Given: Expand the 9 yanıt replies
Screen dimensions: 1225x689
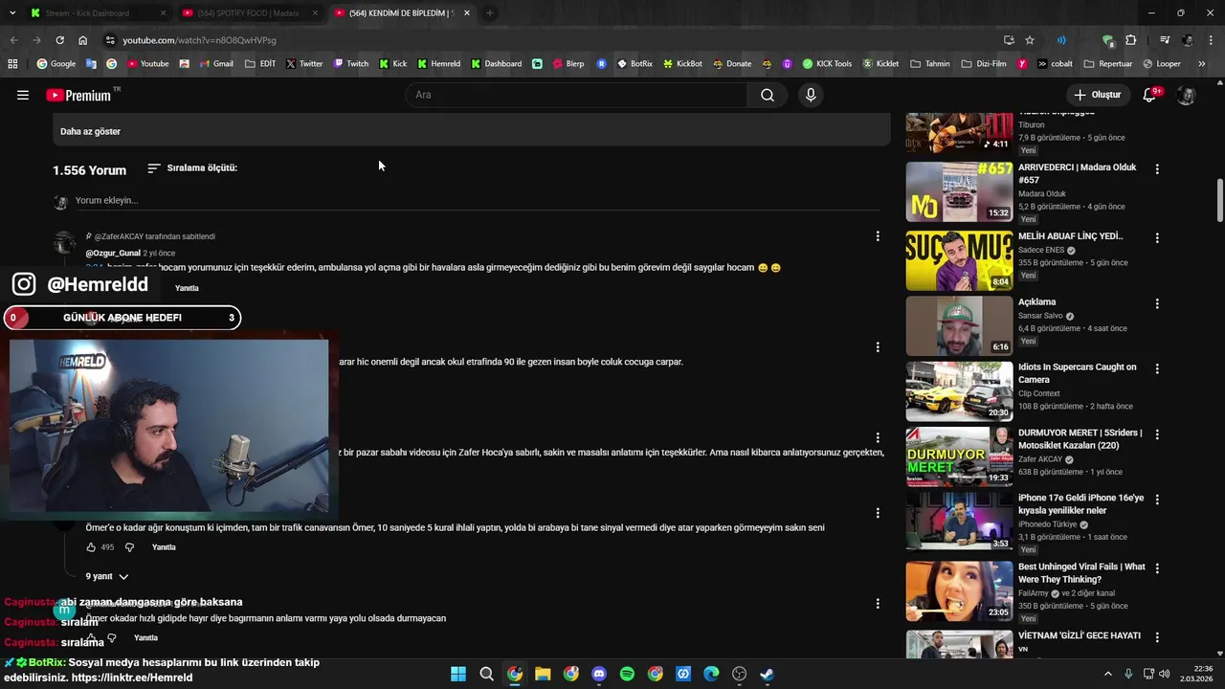Looking at the screenshot, I should pos(106,576).
